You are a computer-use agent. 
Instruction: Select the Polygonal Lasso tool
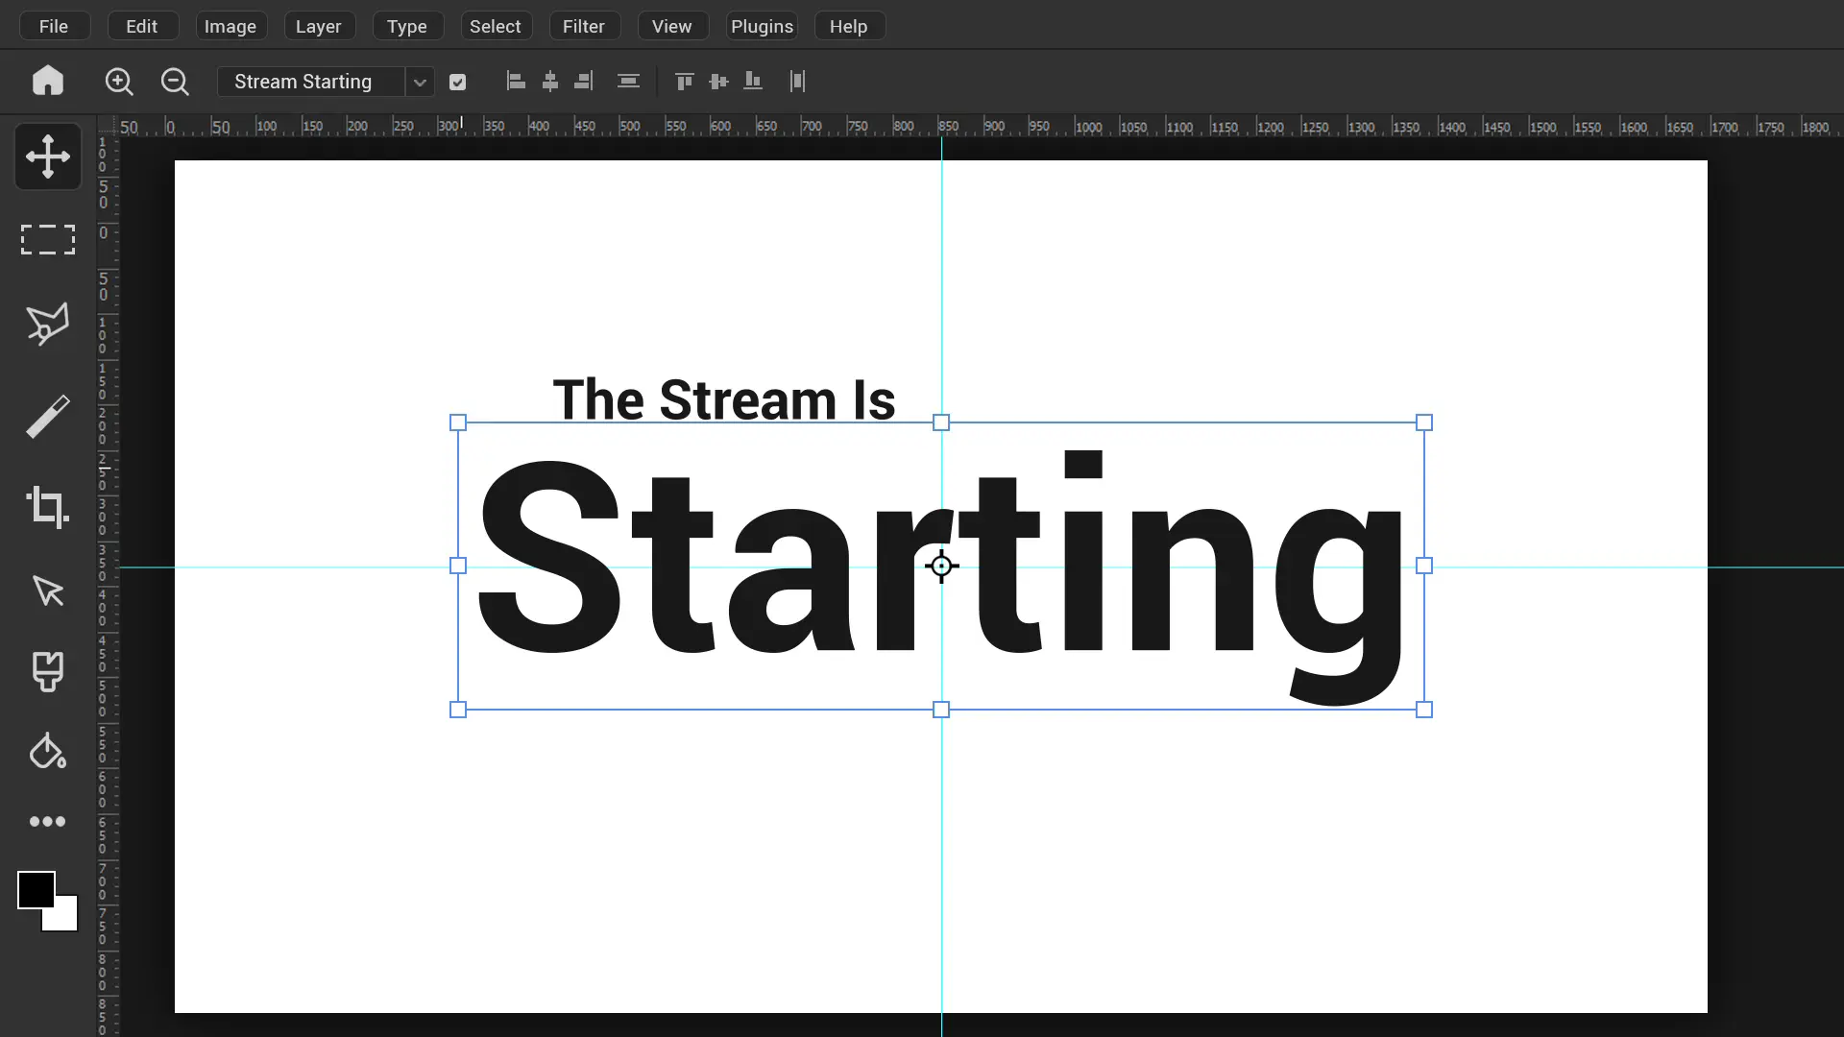48,324
